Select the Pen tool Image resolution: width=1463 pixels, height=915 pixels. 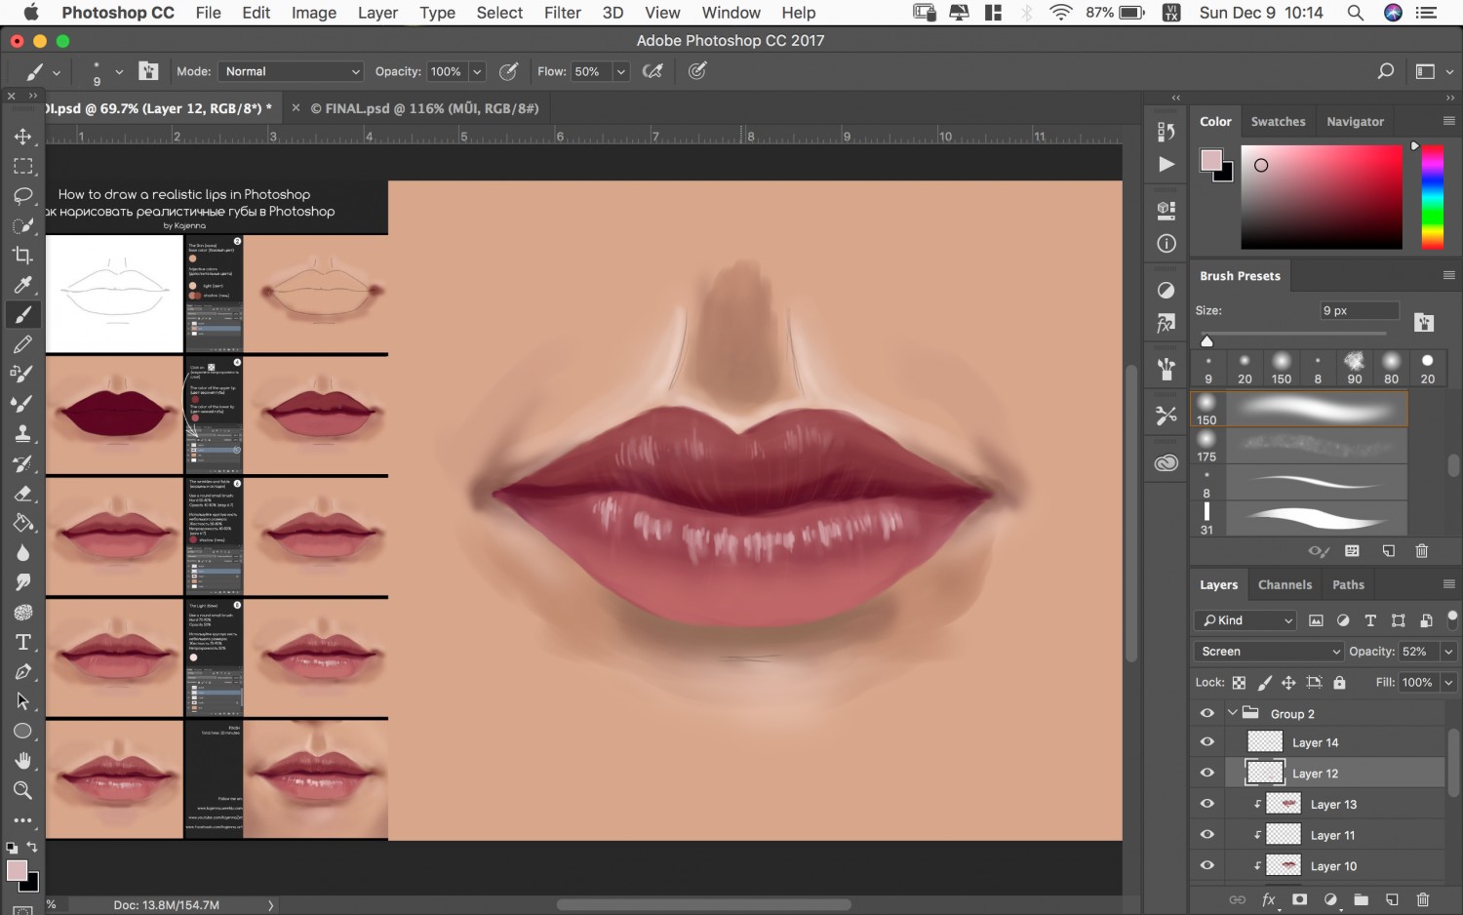23,672
